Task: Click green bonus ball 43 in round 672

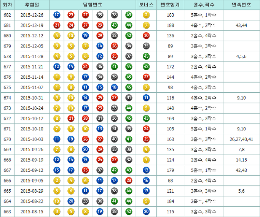Action: click(x=146, y=119)
